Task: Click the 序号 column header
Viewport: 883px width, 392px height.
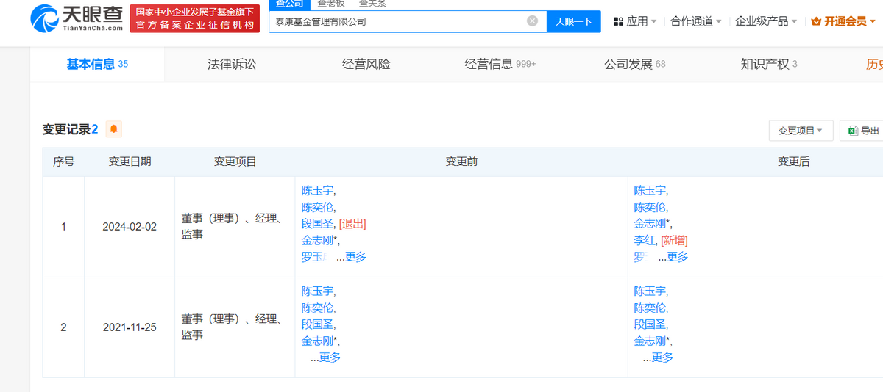Action: [x=63, y=161]
